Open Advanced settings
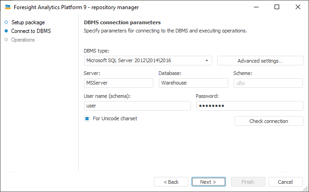309x192 pixels. (x=260, y=61)
